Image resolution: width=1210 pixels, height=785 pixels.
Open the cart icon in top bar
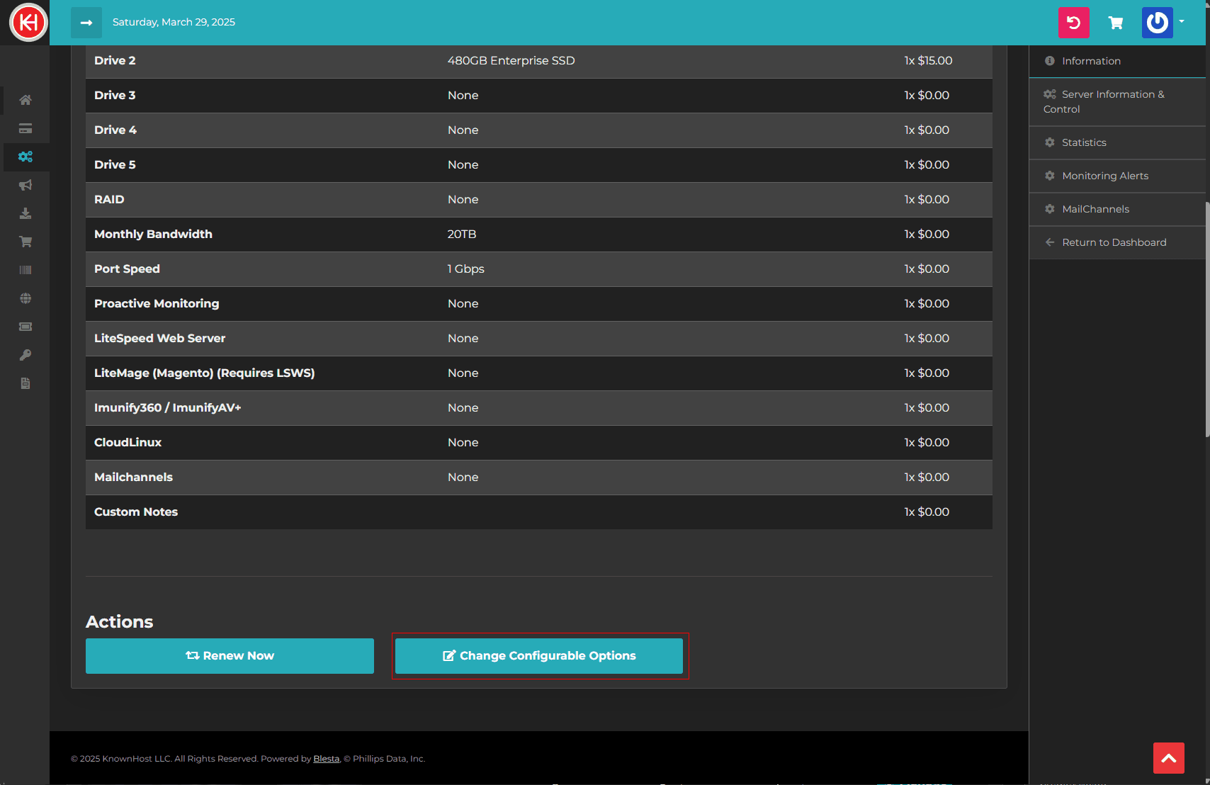(x=1115, y=22)
